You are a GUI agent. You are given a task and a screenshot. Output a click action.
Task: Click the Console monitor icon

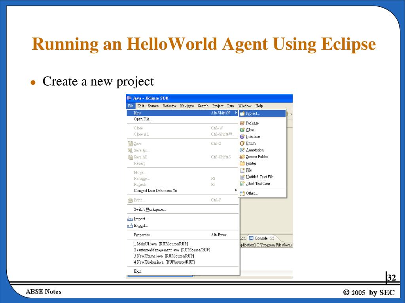coord(251,238)
